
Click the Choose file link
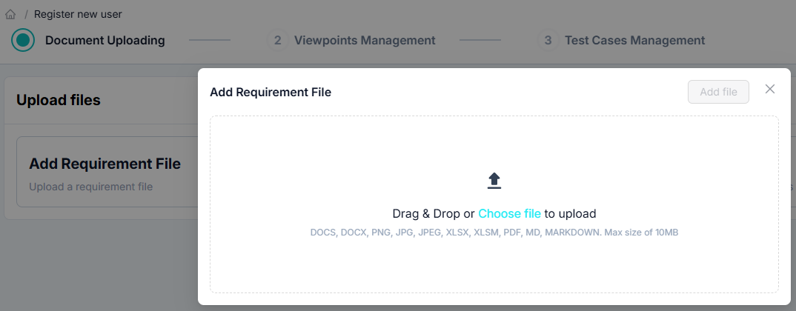pyautogui.click(x=509, y=213)
